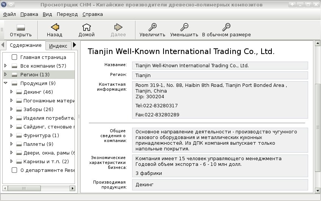Expand the Карнизы и т.п. (2) branch
The width and height of the screenshot is (321, 201).
(11, 161)
